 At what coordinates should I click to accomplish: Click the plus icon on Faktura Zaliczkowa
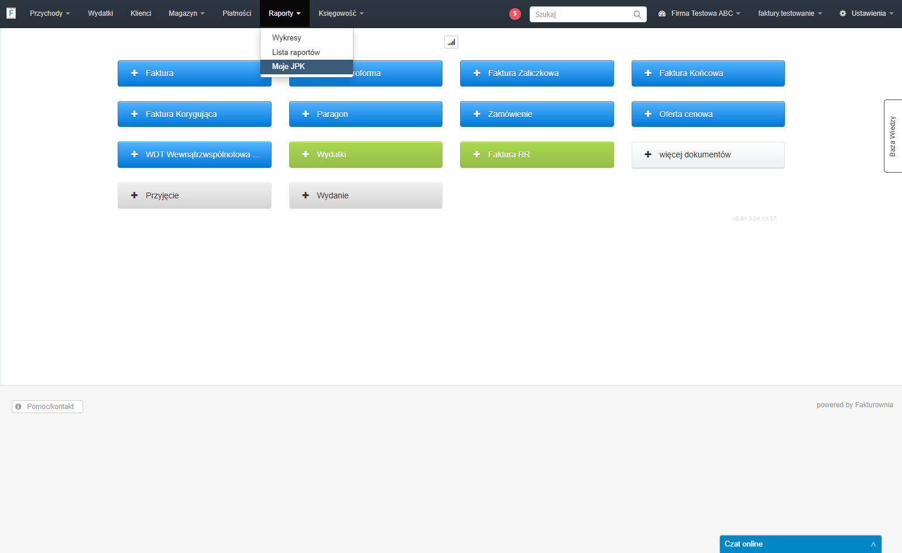476,73
